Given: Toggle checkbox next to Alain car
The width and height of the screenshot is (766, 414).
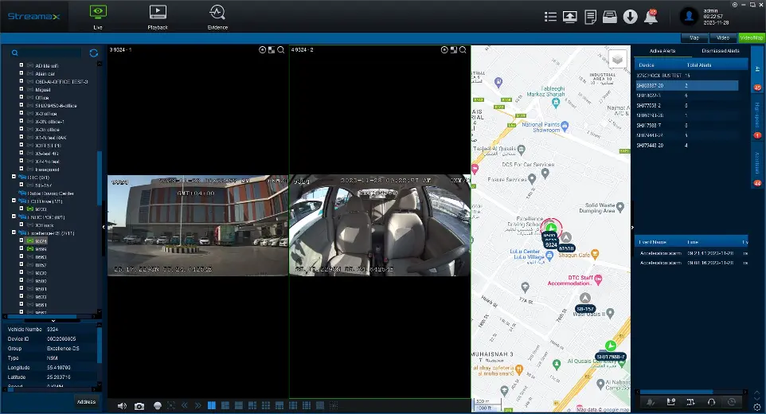Looking at the screenshot, I should 22,73.
